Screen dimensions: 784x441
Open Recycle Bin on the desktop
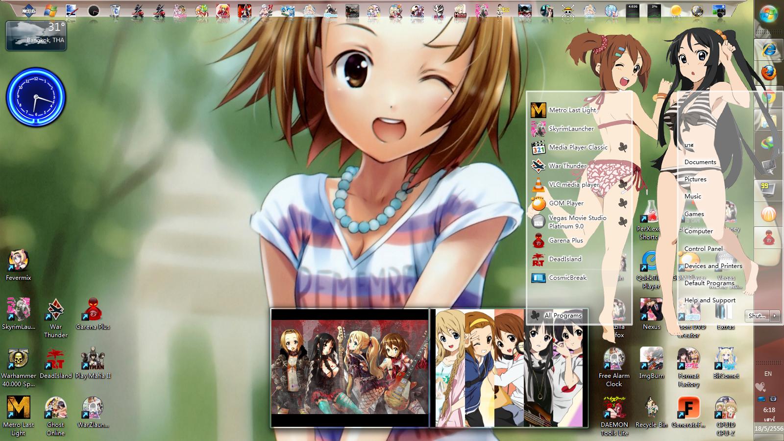click(x=651, y=413)
